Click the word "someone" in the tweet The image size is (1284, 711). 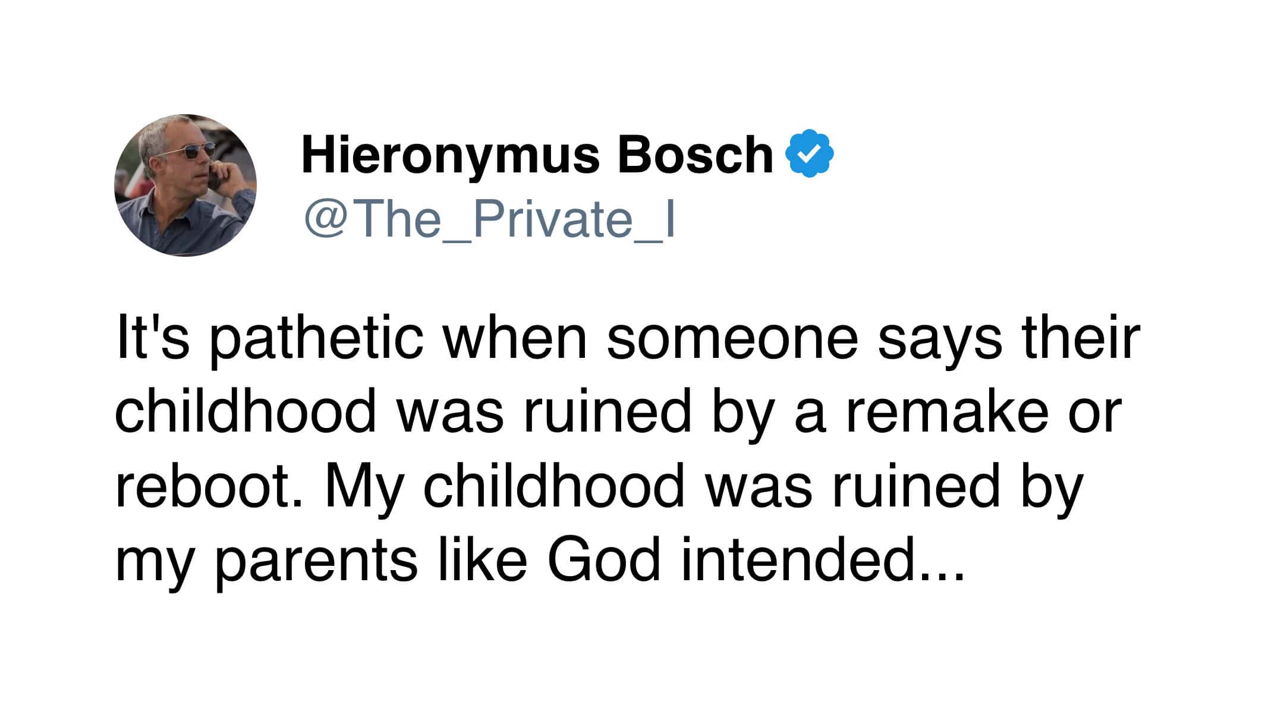click(x=732, y=340)
